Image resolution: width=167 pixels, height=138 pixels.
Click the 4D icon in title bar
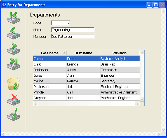click(x=4, y=4)
